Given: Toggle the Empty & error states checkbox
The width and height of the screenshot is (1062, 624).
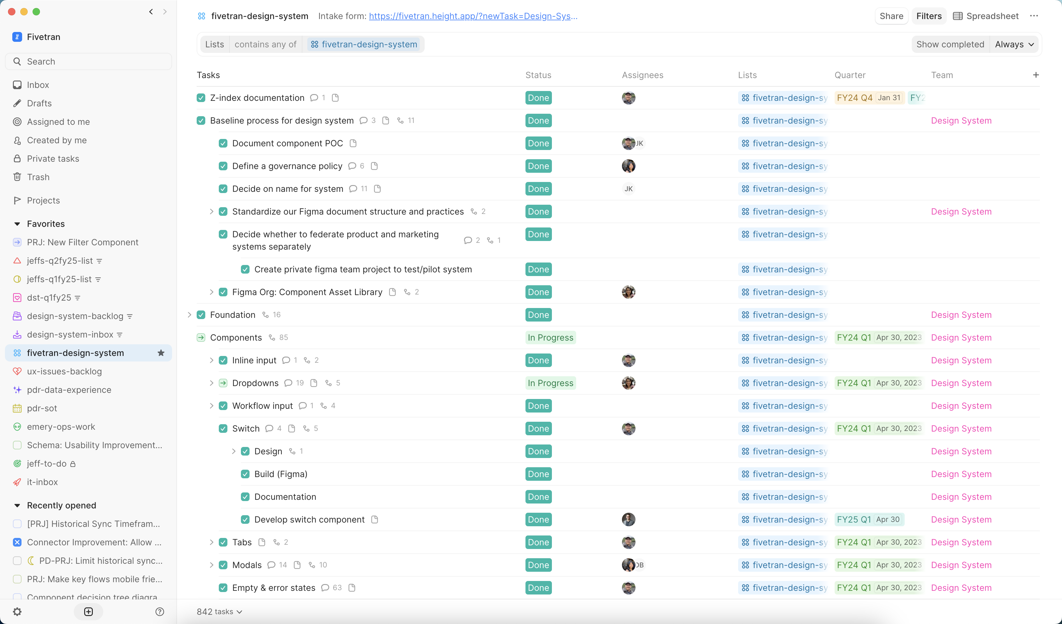Looking at the screenshot, I should click(223, 588).
